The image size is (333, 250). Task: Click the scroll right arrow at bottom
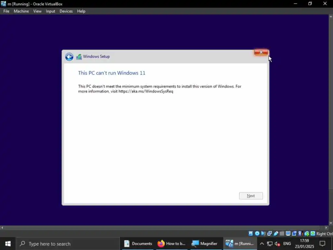(x=326, y=228)
